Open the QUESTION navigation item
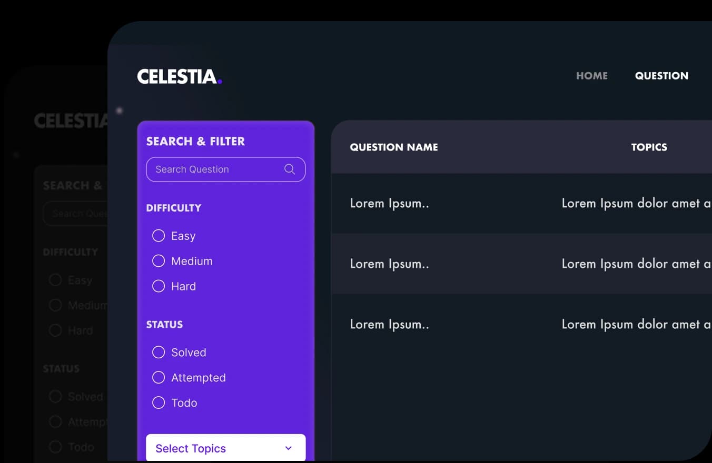Screen dimensions: 712x463 [x=661, y=76]
